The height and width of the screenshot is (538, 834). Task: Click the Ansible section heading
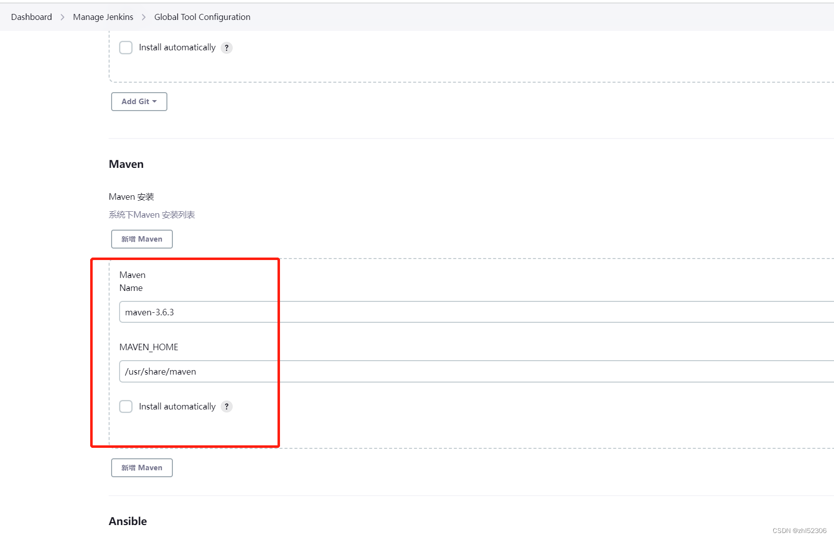pyautogui.click(x=128, y=521)
